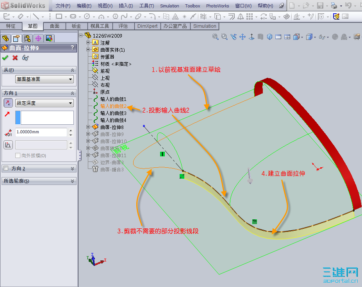Collapse the 1226SW2009 root node
This screenshot has width=362, height=287.
coord(81,35)
